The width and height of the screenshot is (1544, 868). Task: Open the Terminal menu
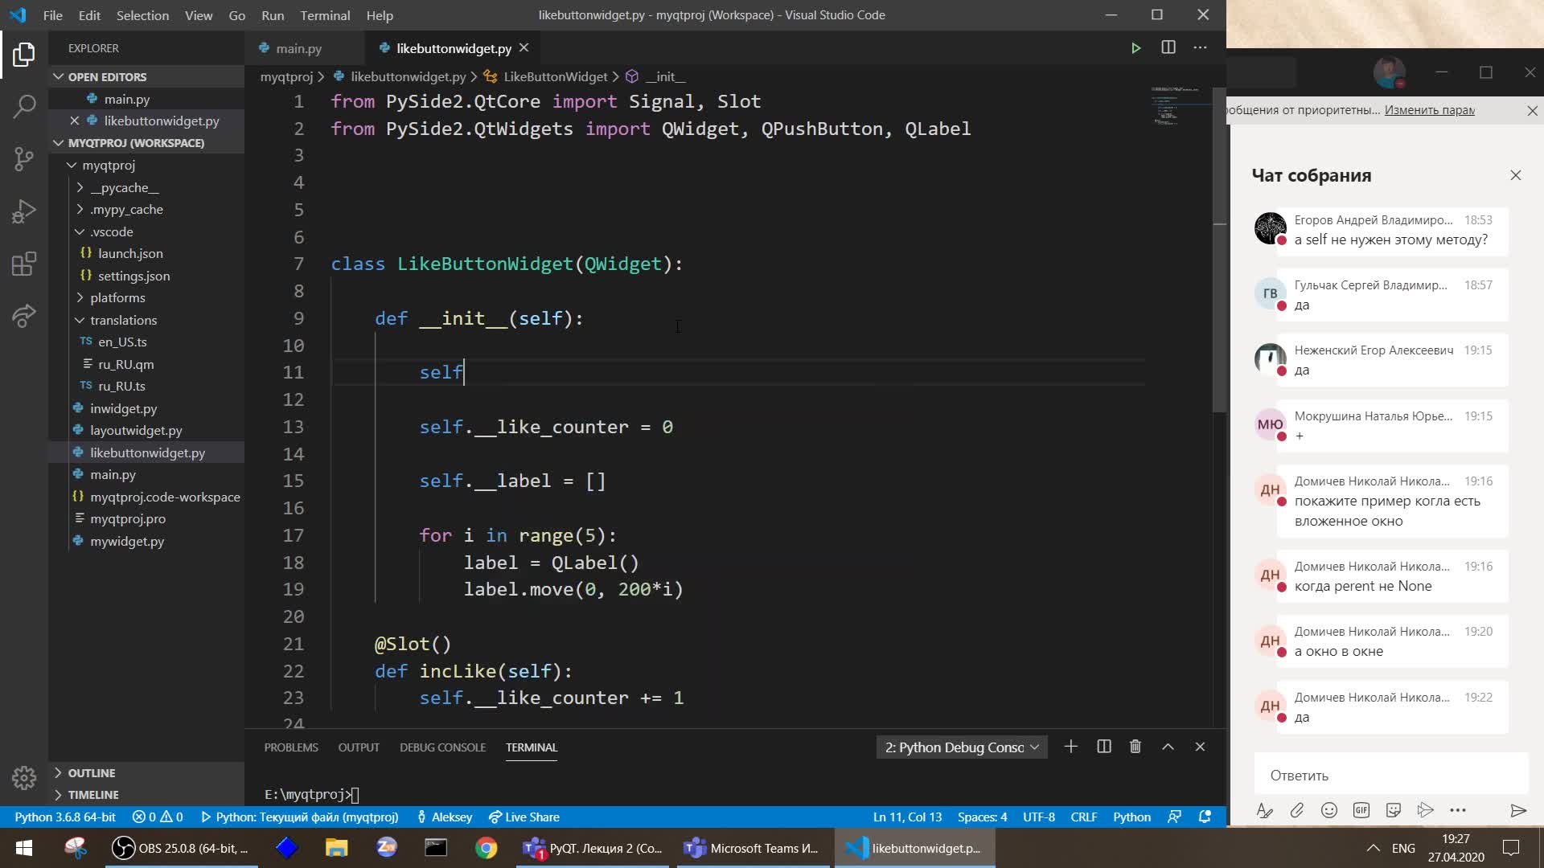point(325,15)
